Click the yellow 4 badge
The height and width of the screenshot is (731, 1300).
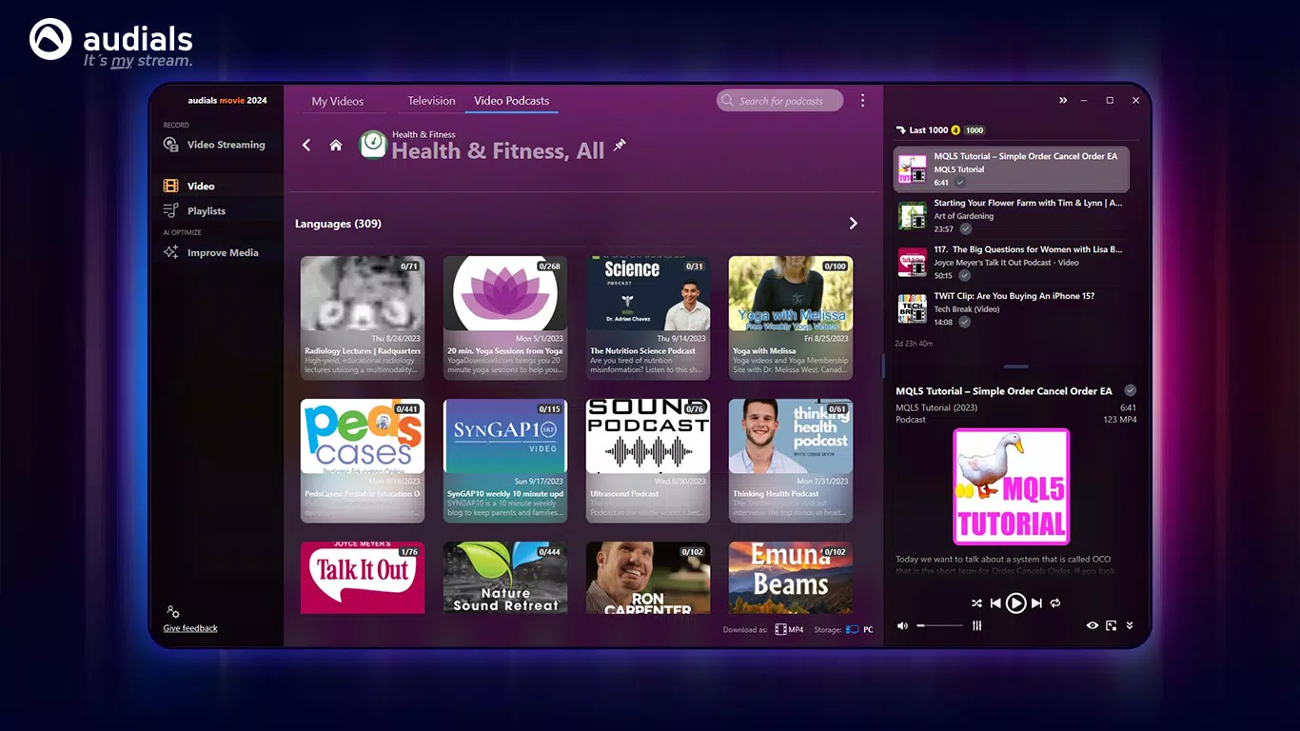pyautogui.click(x=955, y=130)
